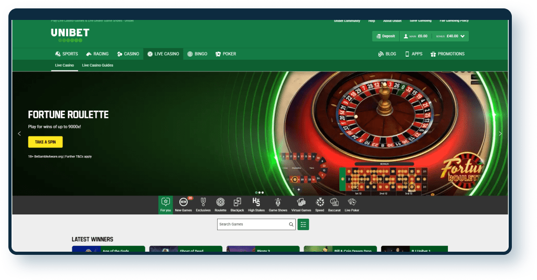
Task: Switch to the Live Casino sub-tab
Action: click(65, 66)
